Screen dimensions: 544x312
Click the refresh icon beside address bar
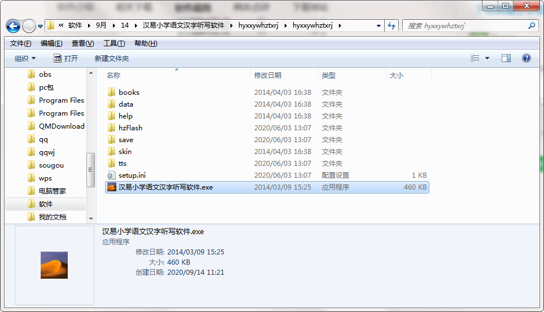[391, 25]
